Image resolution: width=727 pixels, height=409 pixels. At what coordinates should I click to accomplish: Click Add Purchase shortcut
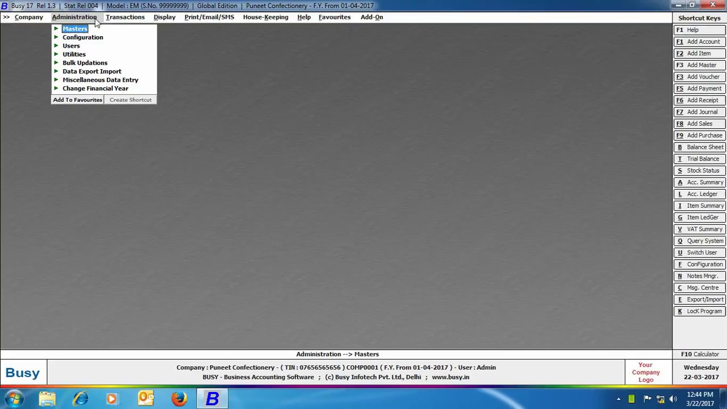point(700,135)
